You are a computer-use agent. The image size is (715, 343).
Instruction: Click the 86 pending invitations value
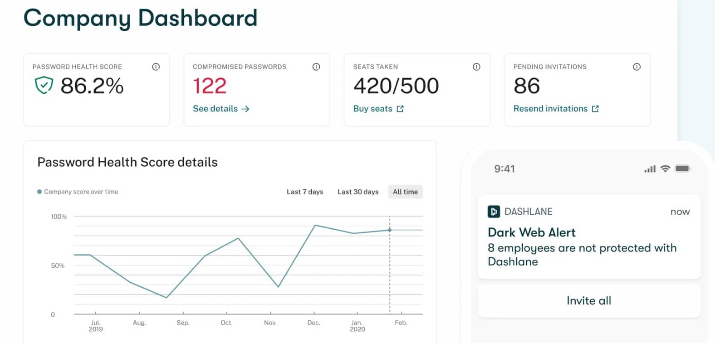point(527,86)
